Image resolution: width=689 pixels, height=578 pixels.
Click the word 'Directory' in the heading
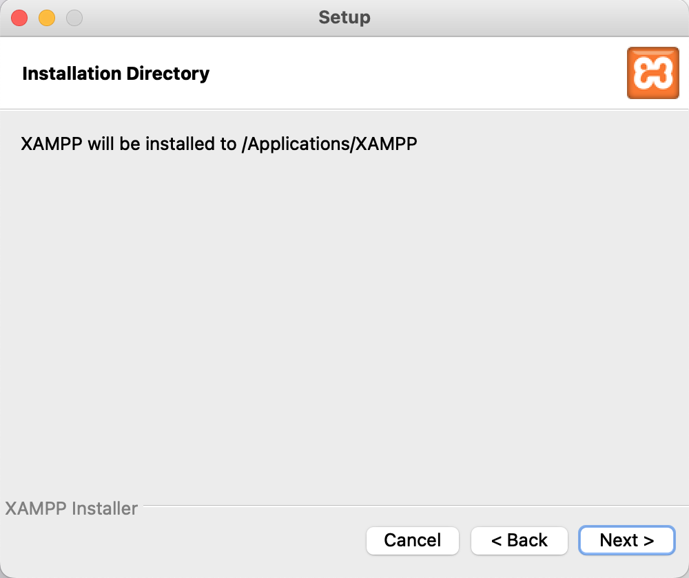168,74
